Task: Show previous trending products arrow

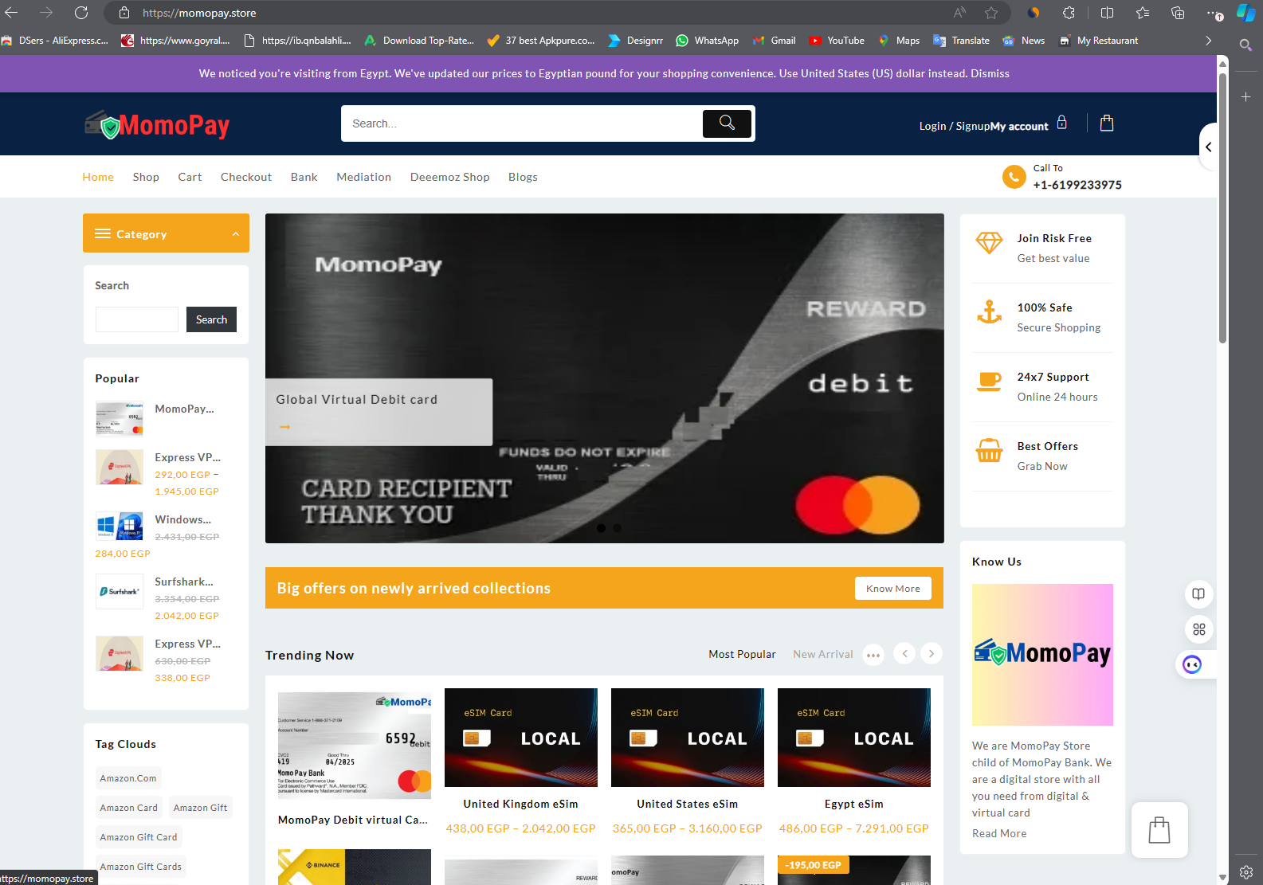Action: coord(904,654)
